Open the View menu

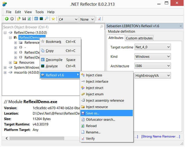[28, 12]
